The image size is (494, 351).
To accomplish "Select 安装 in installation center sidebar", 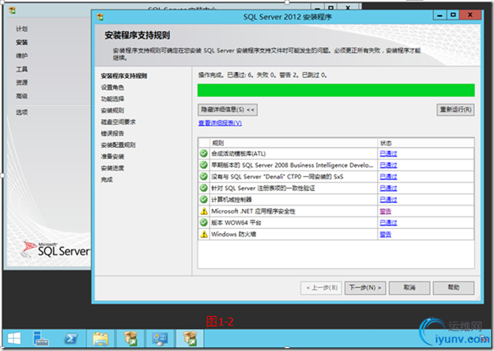I will point(22,42).
